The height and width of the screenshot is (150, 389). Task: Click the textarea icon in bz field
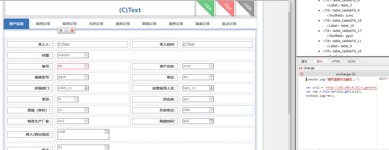107,147
